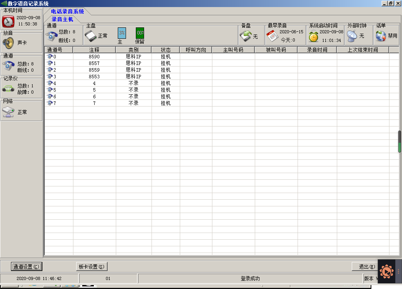
Task: Click the blue 3% main disk usage bar
Action: 122,33
